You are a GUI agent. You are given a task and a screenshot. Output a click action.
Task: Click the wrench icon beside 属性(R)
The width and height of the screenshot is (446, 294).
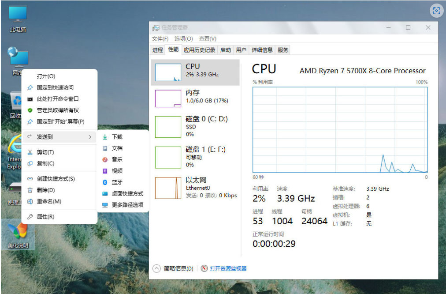click(30, 216)
